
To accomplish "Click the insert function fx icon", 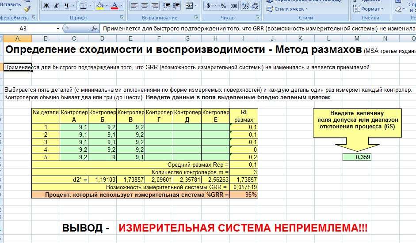I will [94, 28].
